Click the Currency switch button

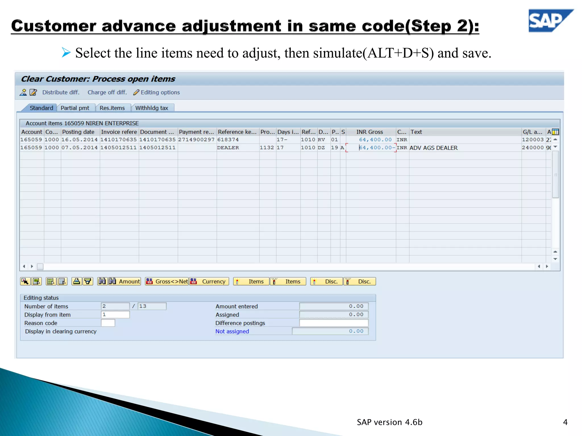[209, 281]
